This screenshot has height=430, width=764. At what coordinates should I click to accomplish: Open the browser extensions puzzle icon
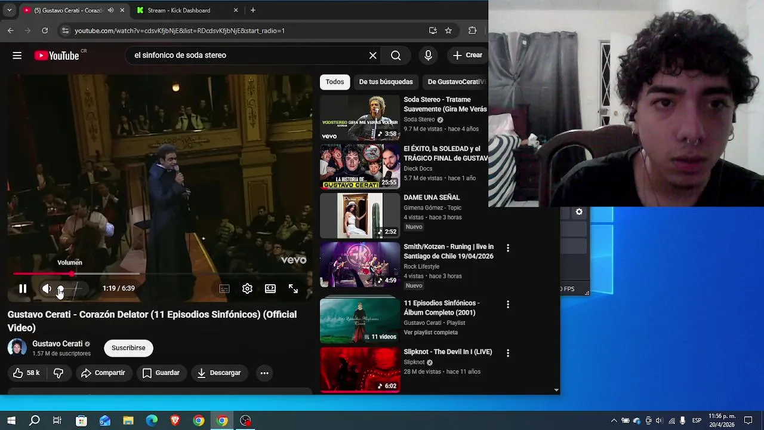472,30
